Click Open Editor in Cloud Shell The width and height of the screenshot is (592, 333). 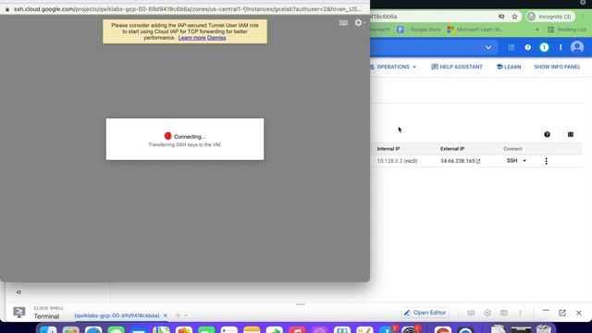pyautogui.click(x=425, y=313)
